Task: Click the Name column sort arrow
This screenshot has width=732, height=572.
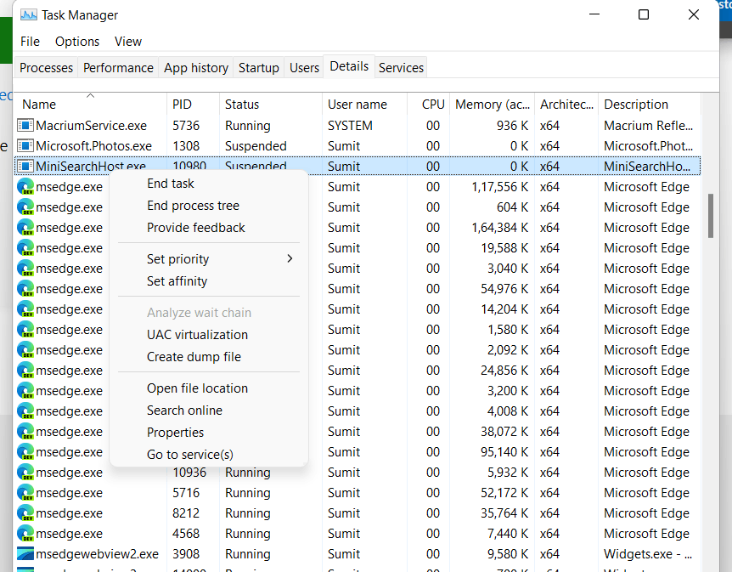Action: [91, 96]
